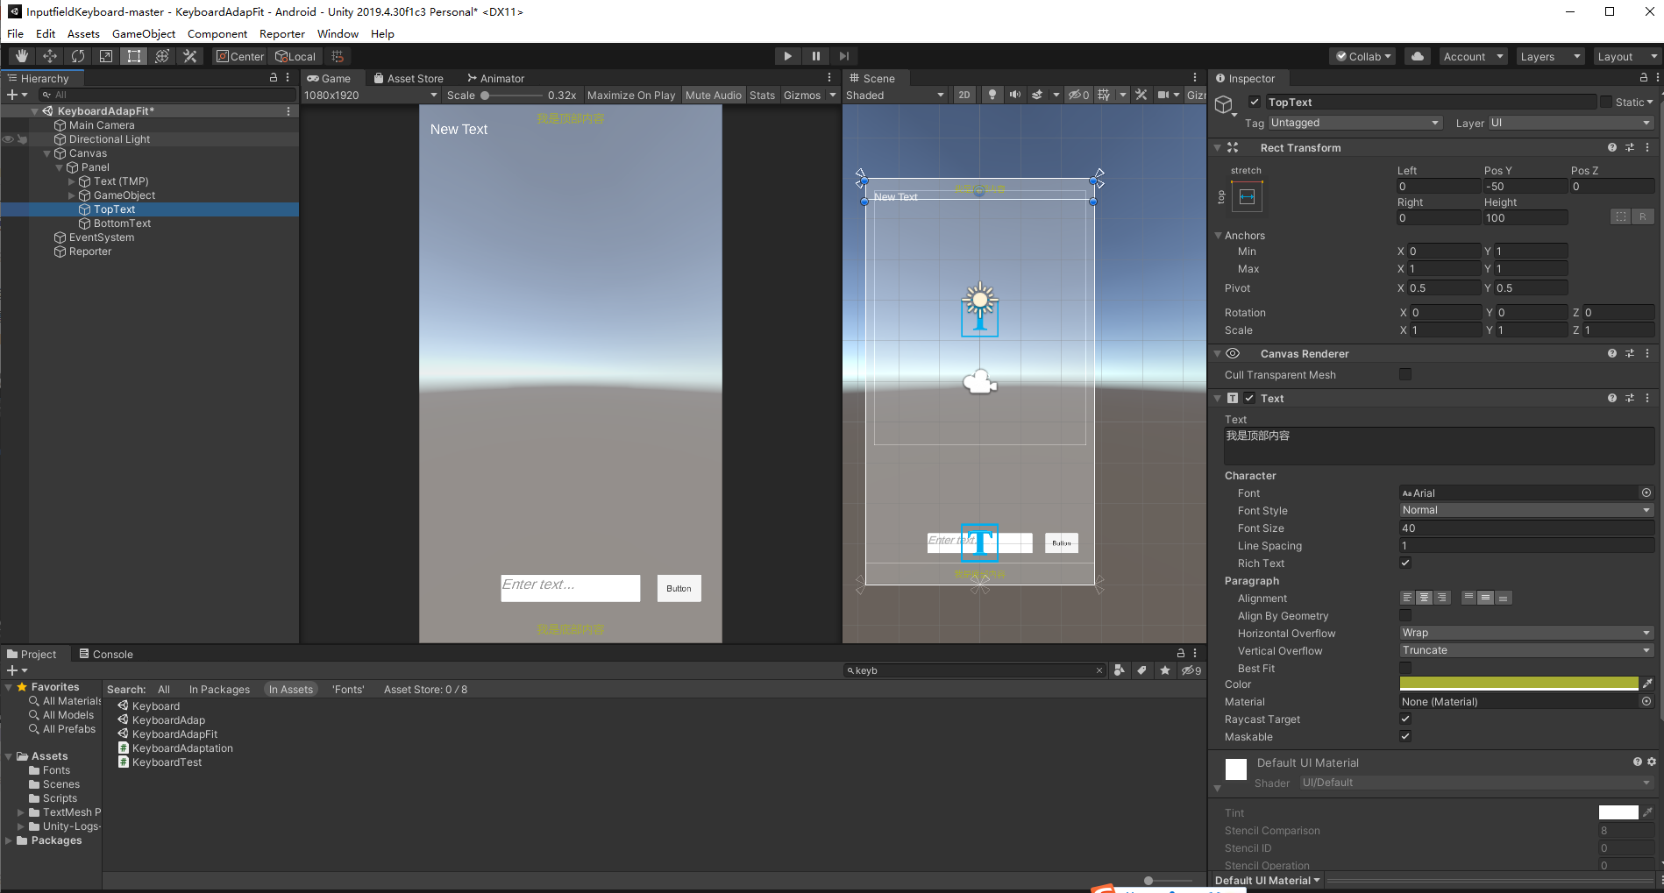Switch to the Asset Store tab

(x=409, y=78)
